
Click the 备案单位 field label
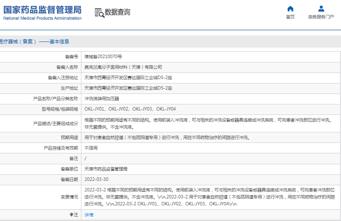point(69,169)
